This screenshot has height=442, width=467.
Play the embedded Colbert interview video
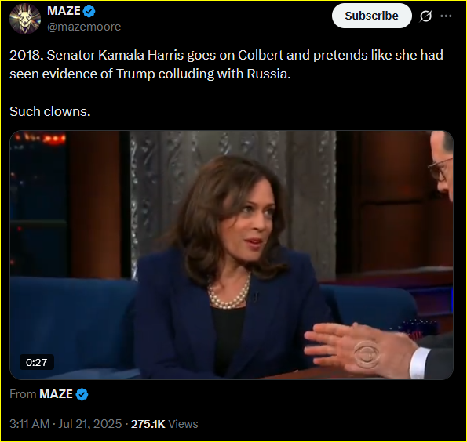pos(232,255)
